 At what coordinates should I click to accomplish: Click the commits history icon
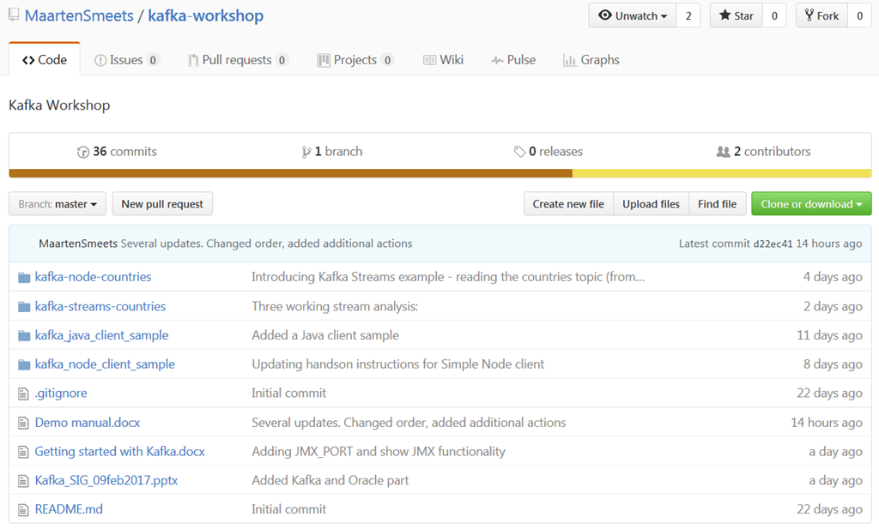[x=83, y=152]
